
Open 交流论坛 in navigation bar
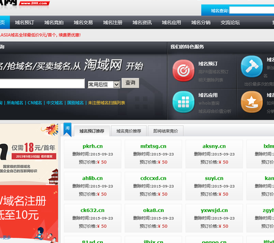click(x=230, y=22)
